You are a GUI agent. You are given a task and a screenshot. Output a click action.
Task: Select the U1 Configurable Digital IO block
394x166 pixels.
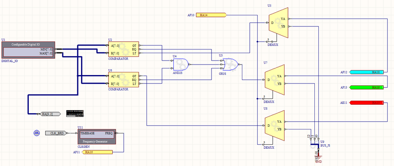point(28,50)
